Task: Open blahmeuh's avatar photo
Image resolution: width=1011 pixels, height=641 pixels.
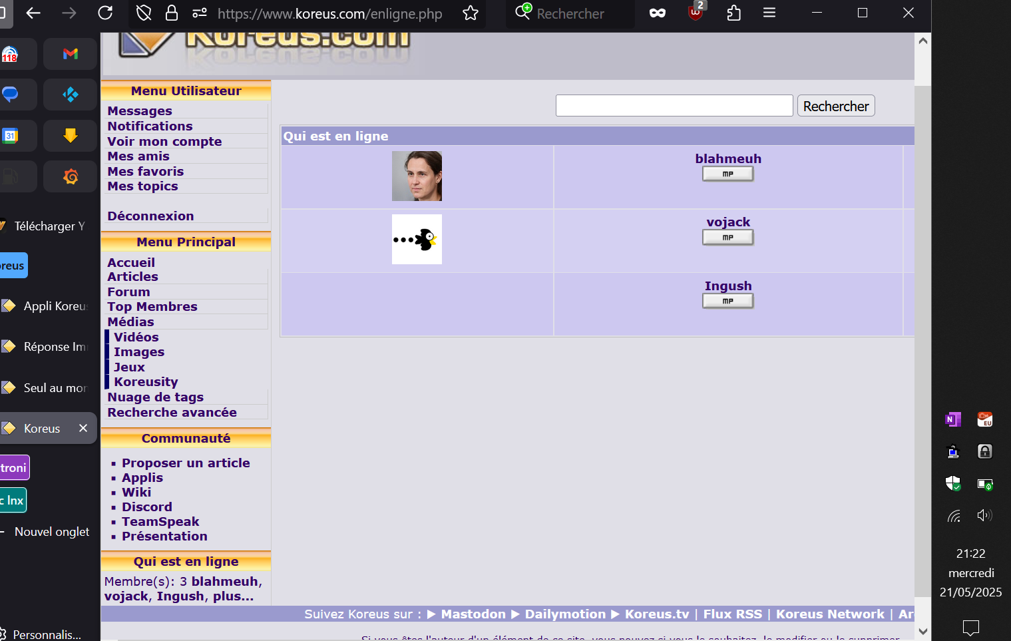Action: tap(417, 176)
